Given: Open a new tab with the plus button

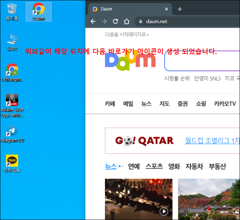Looking at the screenshot, I should point(180,9).
